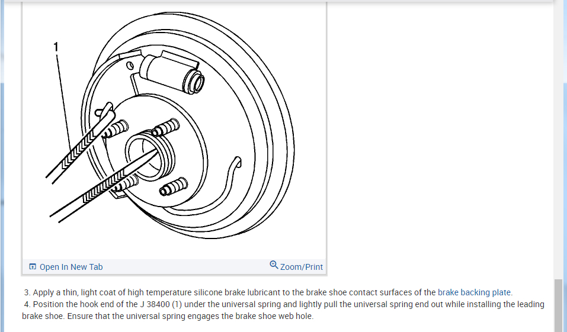Image resolution: width=567 pixels, height=332 pixels.
Task: Click the scrollbar track above the thumb
Action: [x=559, y=144]
